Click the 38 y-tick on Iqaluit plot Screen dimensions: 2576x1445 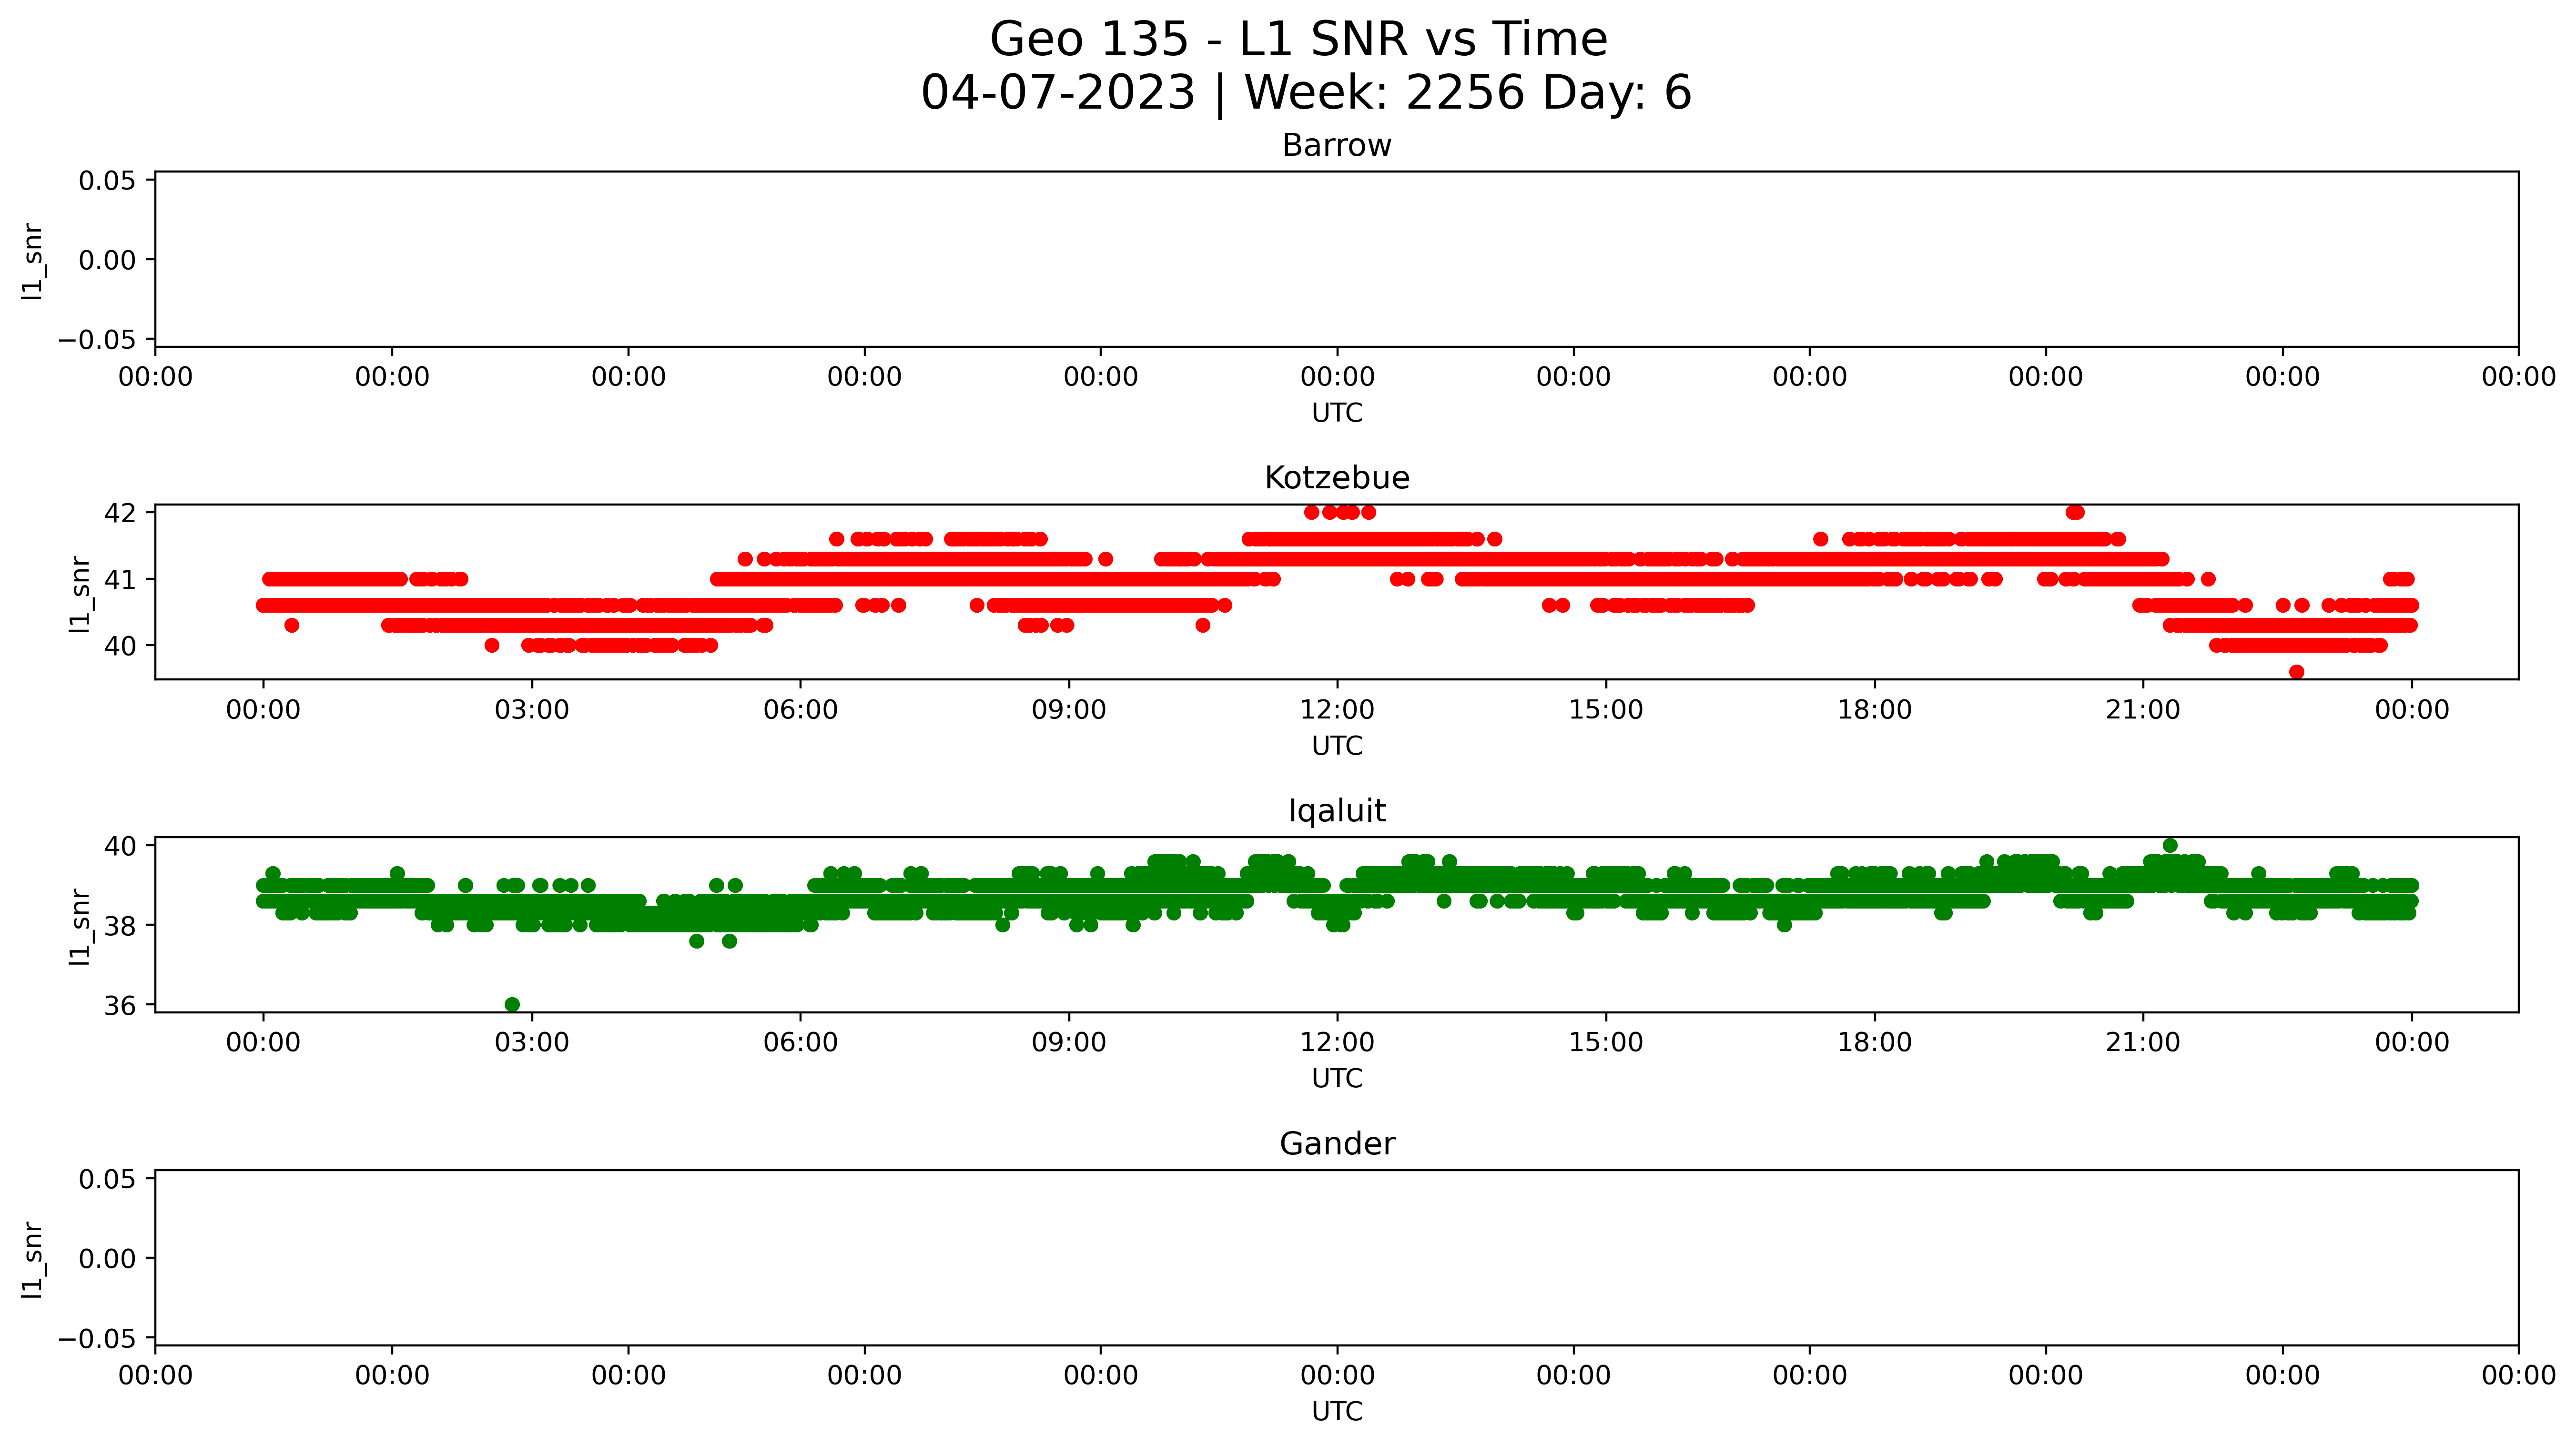pyautogui.click(x=120, y=926)
